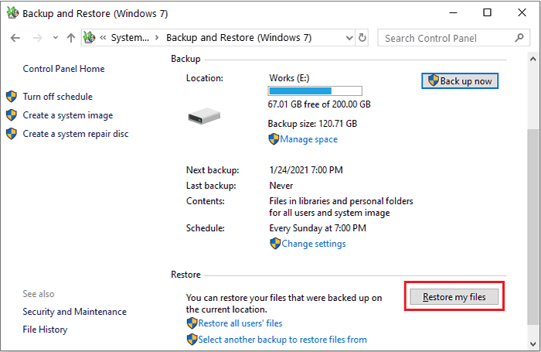Click the title bar app icon
The height and width of the screenshot is (352, 541).
(x=13, y=13)
